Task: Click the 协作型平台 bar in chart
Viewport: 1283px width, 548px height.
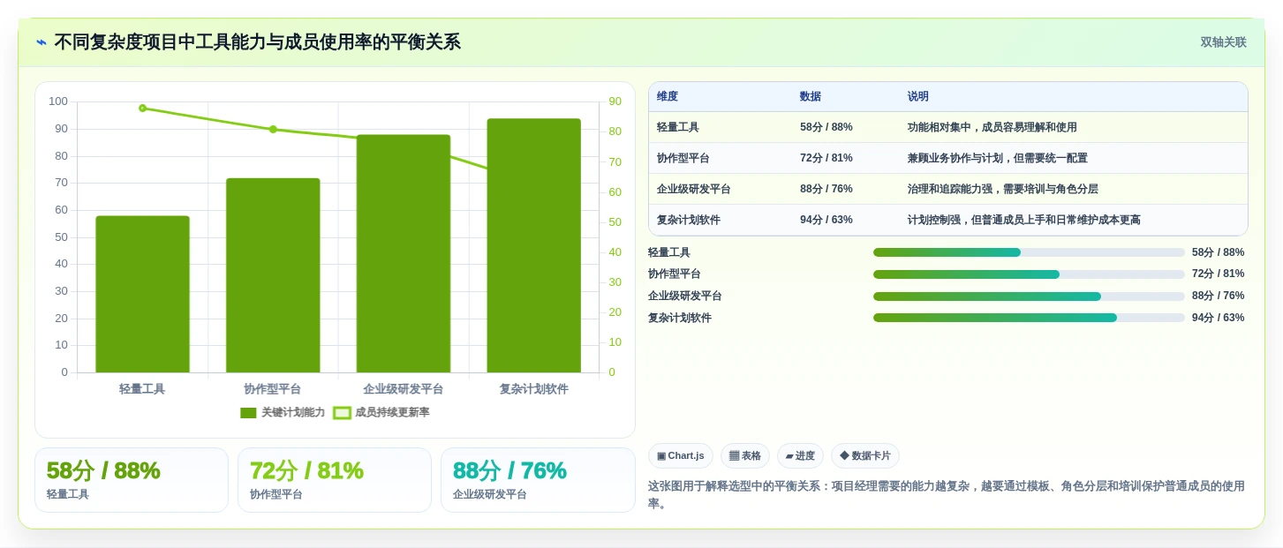Action: click(273, 275)
